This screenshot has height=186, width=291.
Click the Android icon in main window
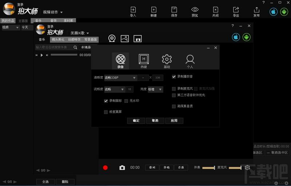(x=284, y=12)
